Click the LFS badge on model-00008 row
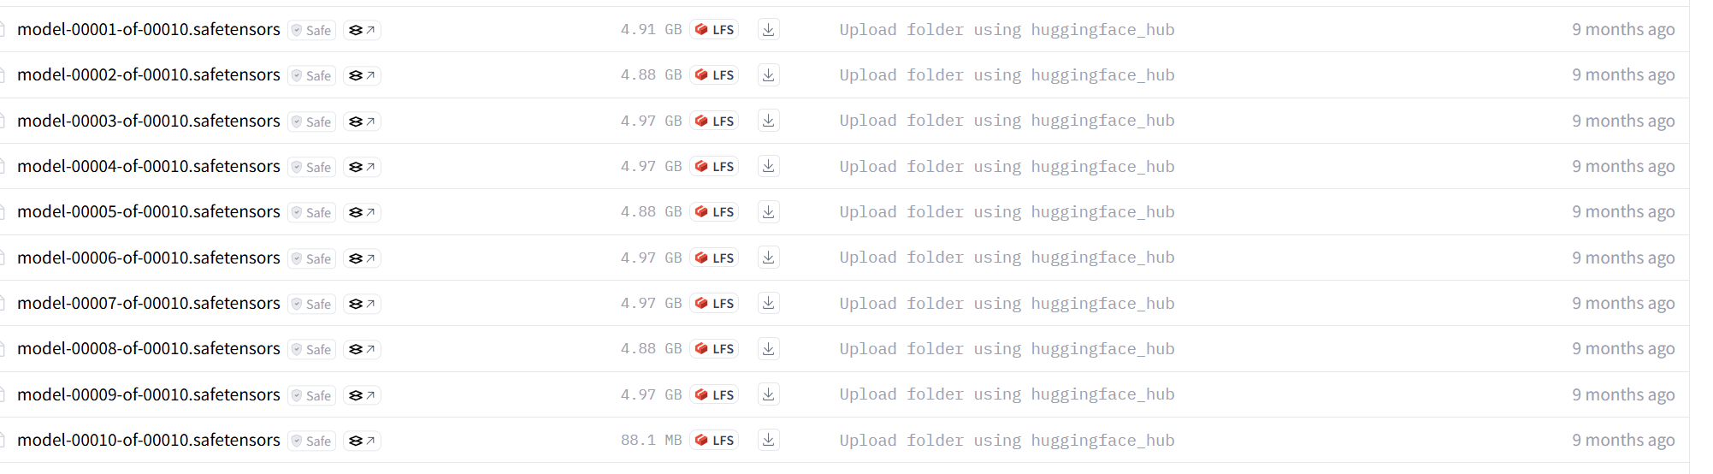The width and height of the screenshot is (1713, 474). [x=714, y=349]
